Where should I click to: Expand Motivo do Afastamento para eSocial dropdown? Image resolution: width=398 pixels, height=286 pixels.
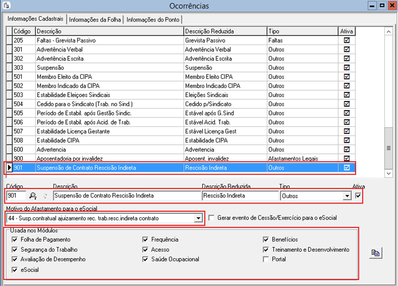[x=198, y=218]
